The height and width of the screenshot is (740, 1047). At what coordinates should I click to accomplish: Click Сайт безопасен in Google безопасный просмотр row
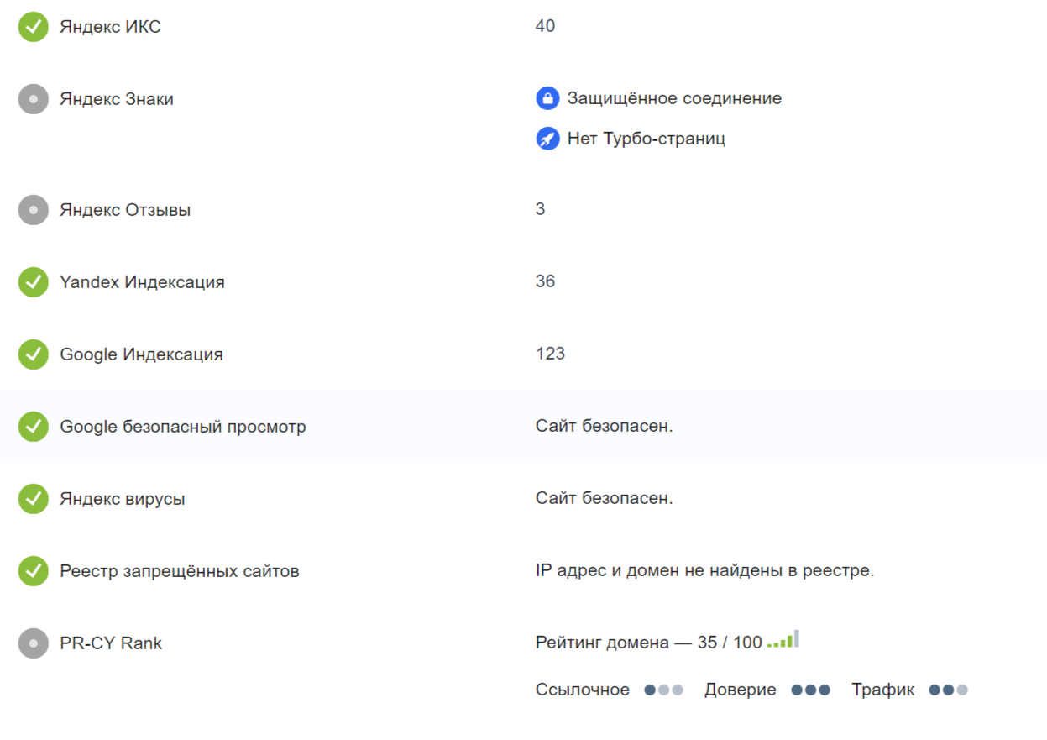[605, 426]
